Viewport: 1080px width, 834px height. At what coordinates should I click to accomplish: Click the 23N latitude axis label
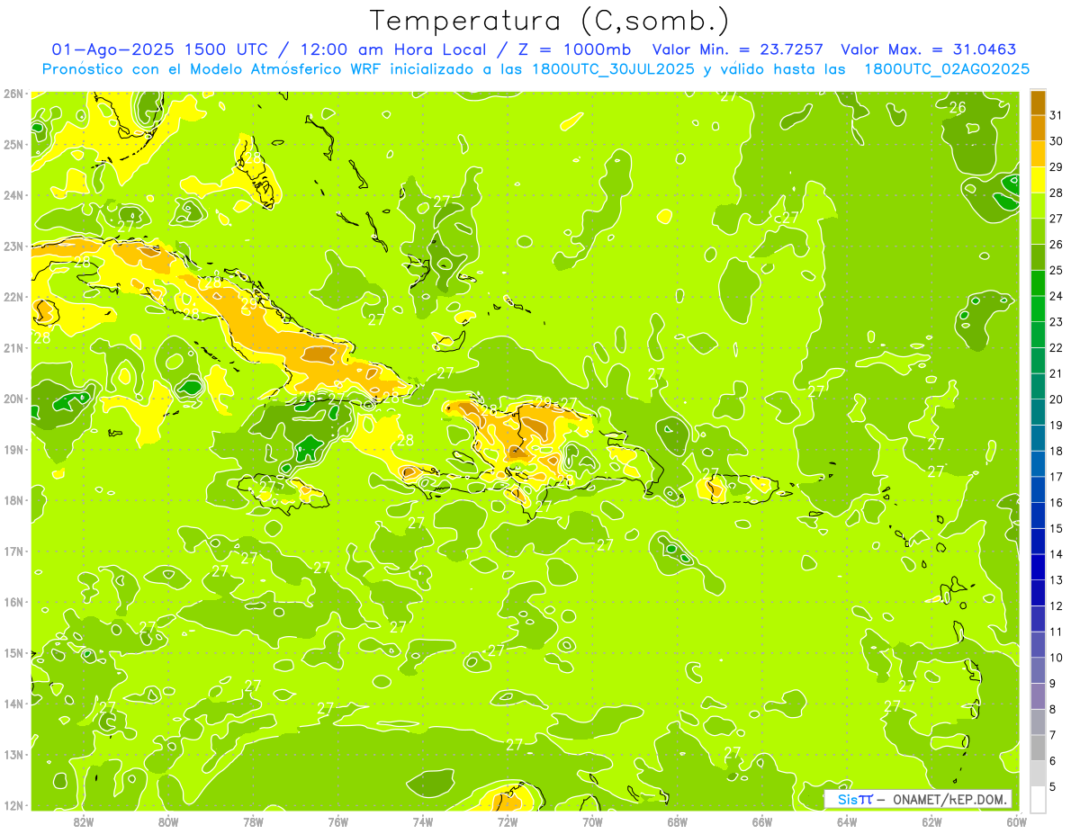[x=13, y=246]
